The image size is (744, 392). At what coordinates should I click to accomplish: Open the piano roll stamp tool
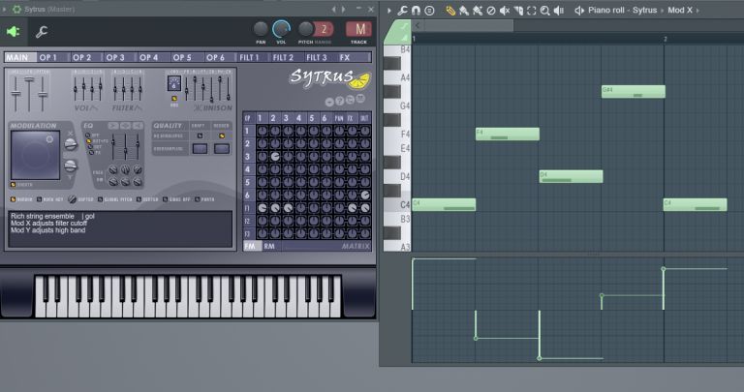[x=429, y=11]
